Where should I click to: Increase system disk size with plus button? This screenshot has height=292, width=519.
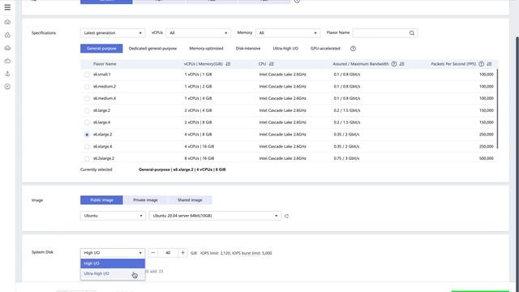(182, 253)
